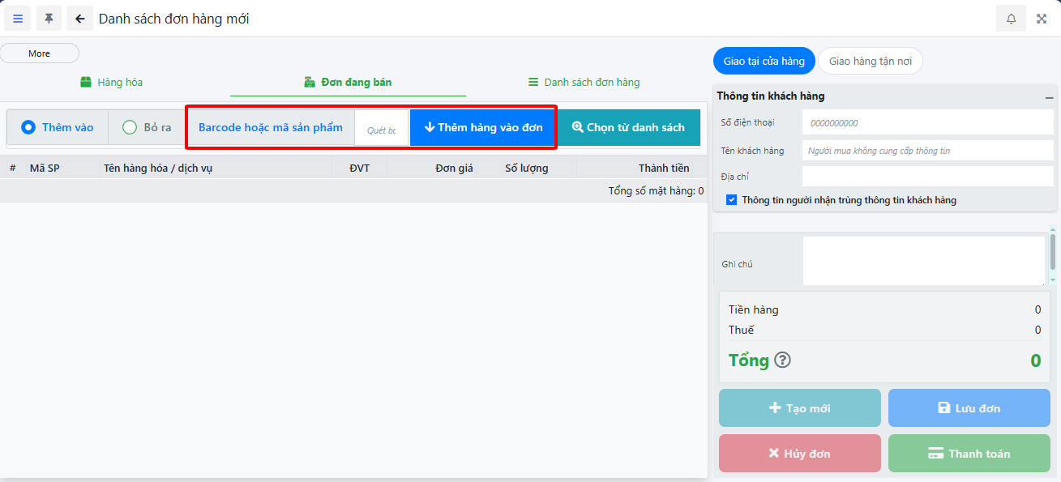
Task: Choose Giao hàng tận nơi option
Action: point(870,62)
